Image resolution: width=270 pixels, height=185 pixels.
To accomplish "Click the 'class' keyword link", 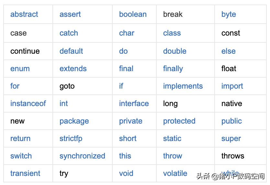I will click(172, 33).
